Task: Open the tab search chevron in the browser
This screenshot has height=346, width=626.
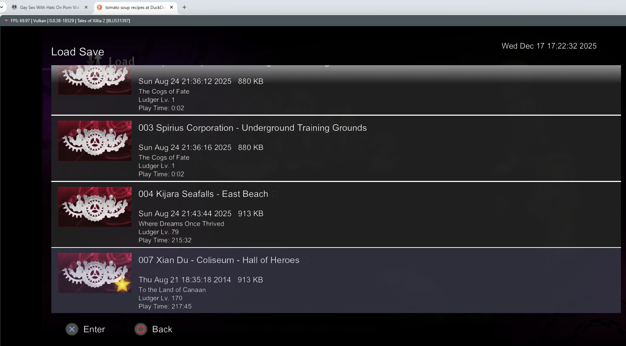Action: click(2, 7)
